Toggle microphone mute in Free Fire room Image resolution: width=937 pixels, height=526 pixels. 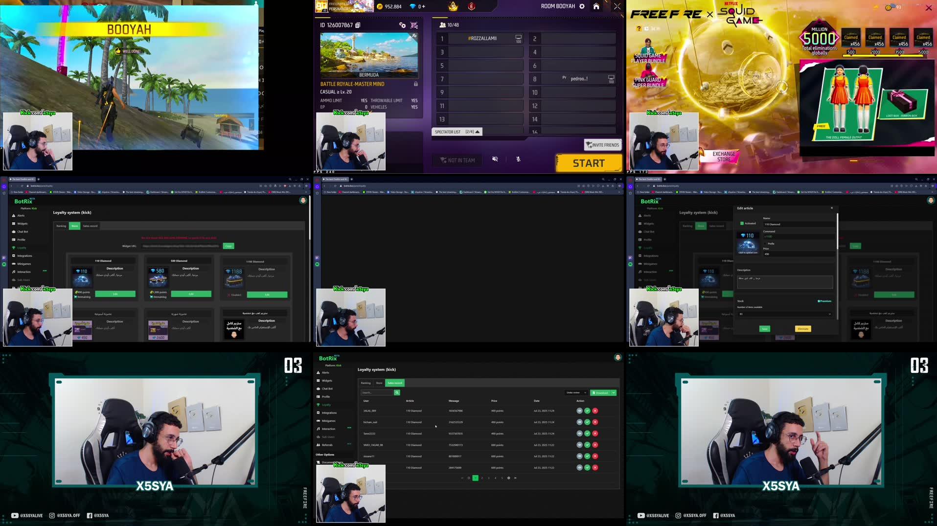pos(518,159)
